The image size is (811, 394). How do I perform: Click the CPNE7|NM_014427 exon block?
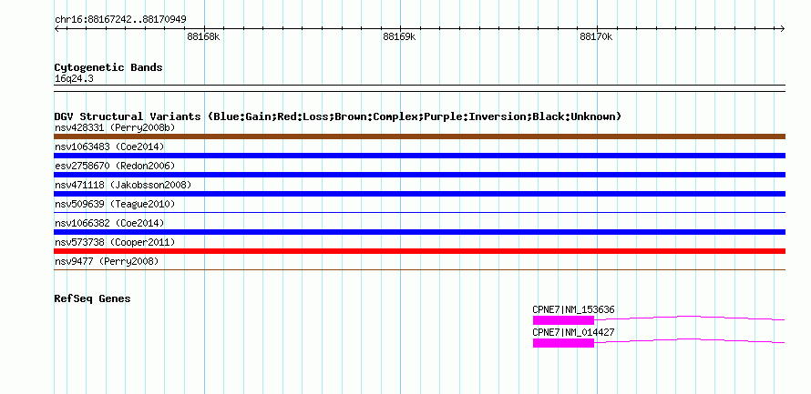coord(563,343)
